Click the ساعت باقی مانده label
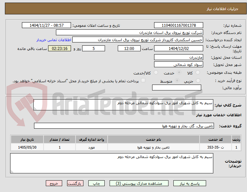247x192 pixels. [x=32, y=49]
